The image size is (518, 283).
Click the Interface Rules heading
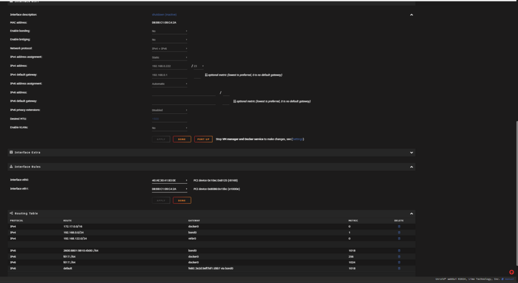(27, 167)
